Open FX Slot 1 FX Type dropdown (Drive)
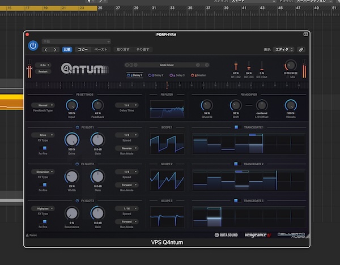 (x=43, y=135)
